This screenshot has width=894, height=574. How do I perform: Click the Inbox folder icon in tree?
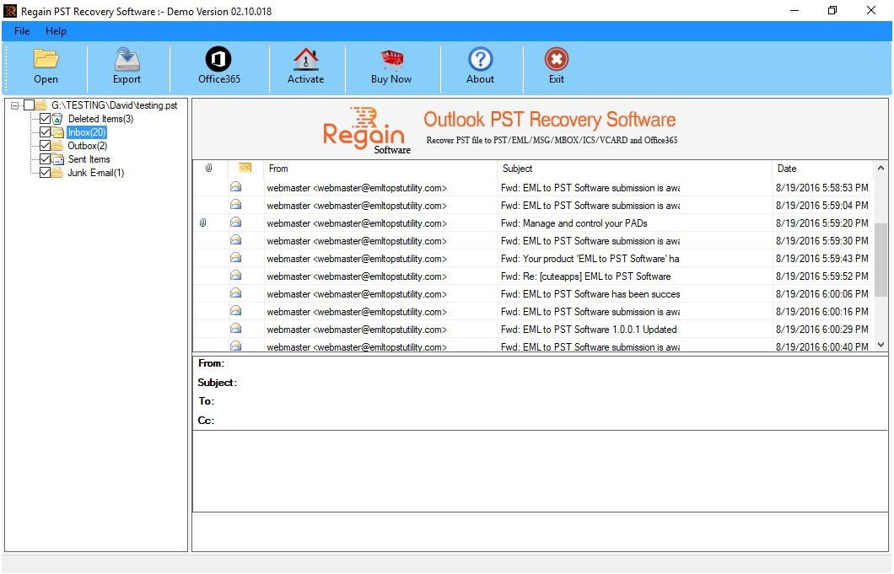[x=57, y=132]
